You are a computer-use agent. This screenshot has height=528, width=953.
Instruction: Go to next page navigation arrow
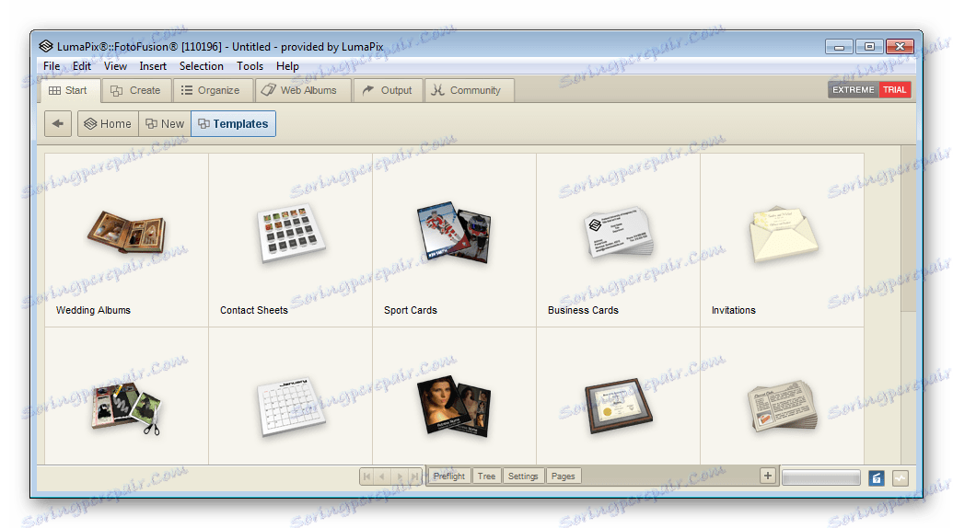click(x=399, y=476)
